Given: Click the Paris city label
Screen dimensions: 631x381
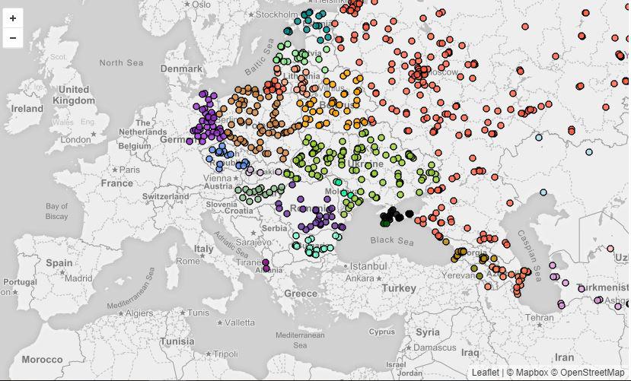Looking at the screenshot, I should pyautogui.click(x=129, y=170).
